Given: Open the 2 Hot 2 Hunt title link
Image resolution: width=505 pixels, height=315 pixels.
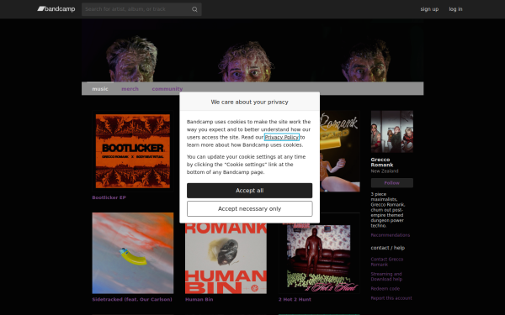Looking at the screenshot, I should coord(295,299).
